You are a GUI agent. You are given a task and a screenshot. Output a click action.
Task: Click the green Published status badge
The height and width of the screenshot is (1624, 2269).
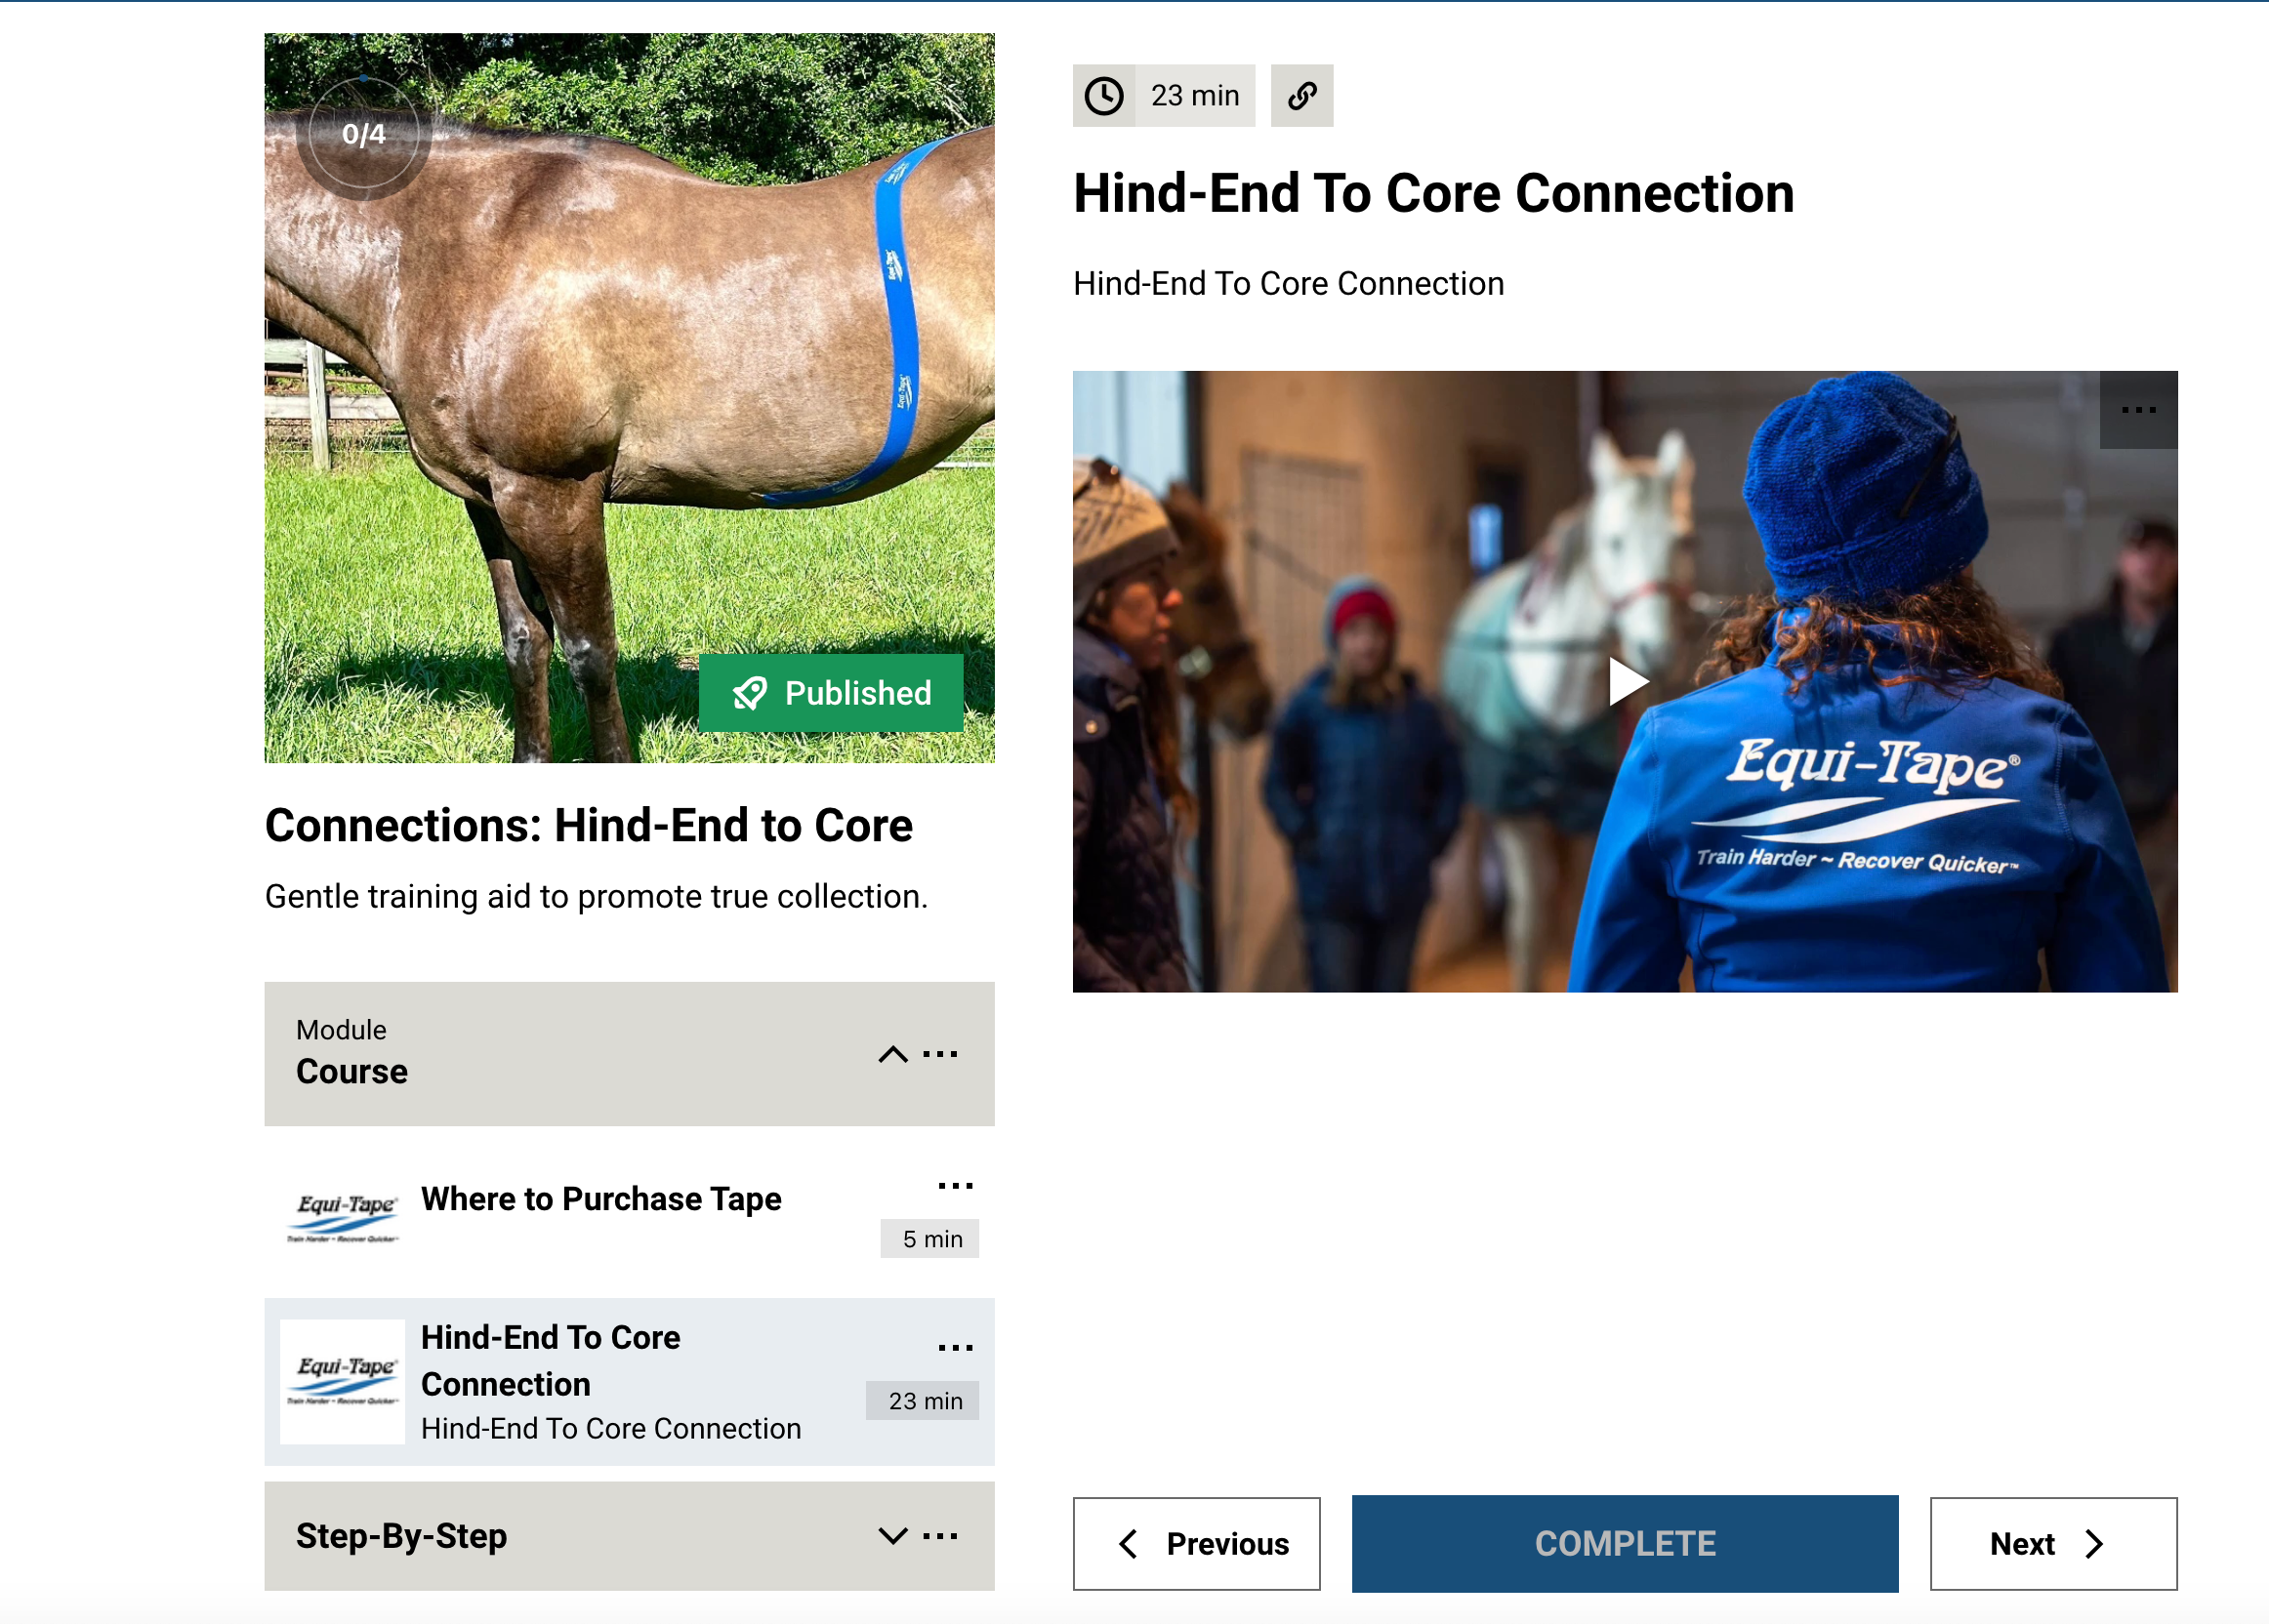tap(830, 693)
